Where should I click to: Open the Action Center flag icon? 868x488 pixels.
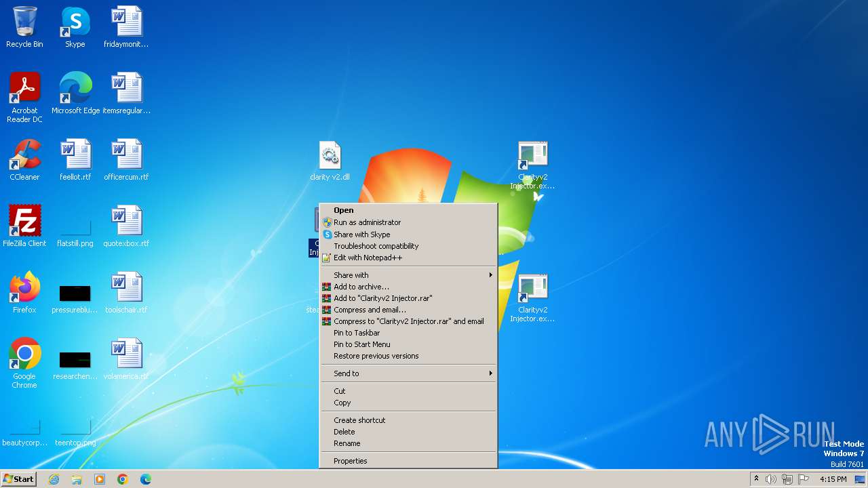click(804, 479)
